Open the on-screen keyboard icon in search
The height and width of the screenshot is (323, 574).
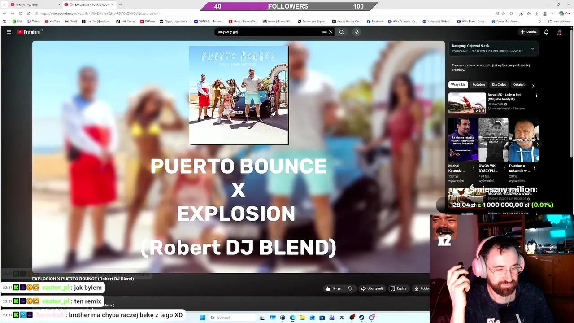coord(324,32)
